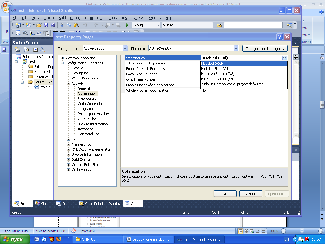Click Word zoom slider handle
325x244 pixels.
[x=302, y=231]
